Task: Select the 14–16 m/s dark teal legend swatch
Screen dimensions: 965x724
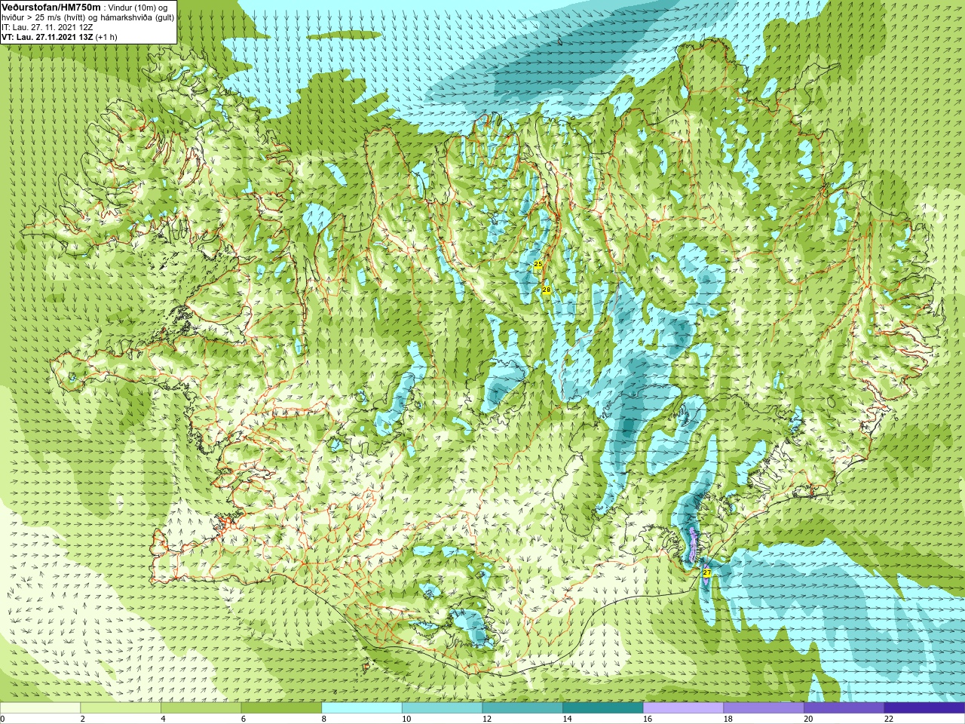Action: click(603, 708)
